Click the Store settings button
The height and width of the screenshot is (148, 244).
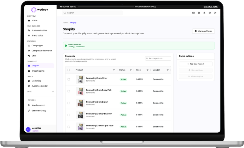[196, 70]
